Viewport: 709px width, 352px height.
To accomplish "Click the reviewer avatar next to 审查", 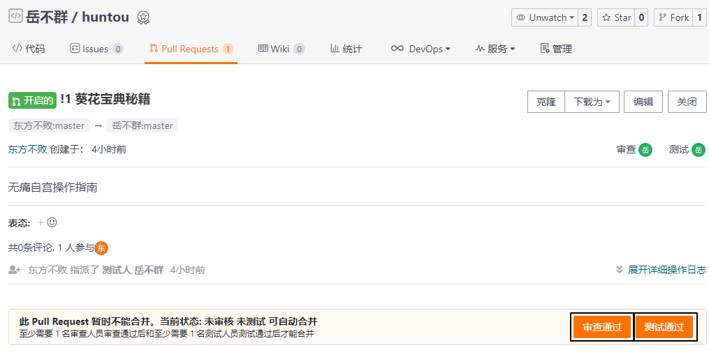I will click(x=645, y=150).
